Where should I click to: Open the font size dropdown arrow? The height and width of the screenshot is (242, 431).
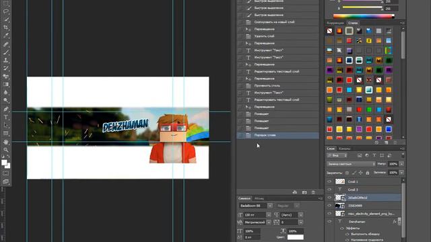(269, 215)
